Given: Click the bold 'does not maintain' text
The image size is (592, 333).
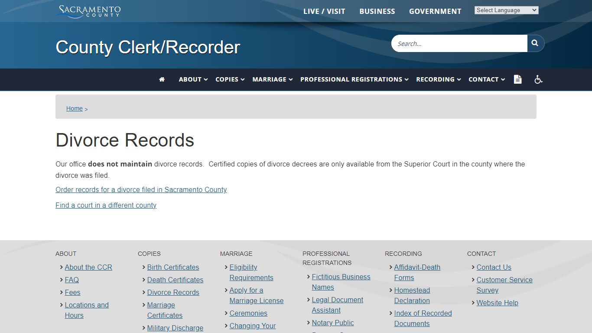Looking at the screenshot, I should pyautogui.click(x=120, y=164).
